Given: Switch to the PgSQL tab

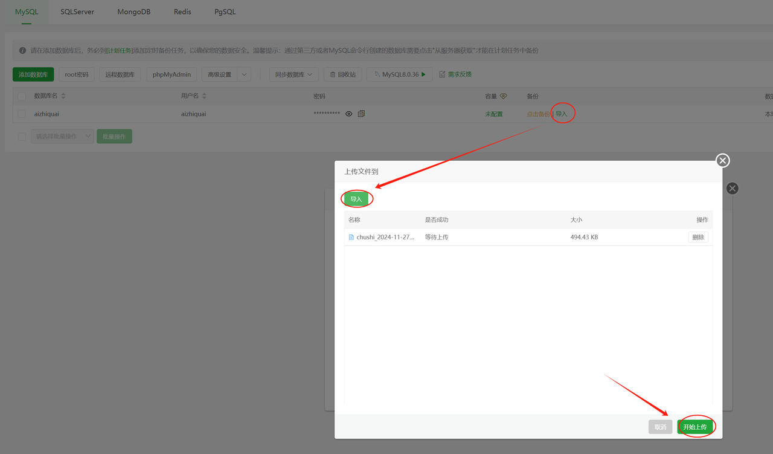Looking at the screenshot, I should [x=225, y=11].
